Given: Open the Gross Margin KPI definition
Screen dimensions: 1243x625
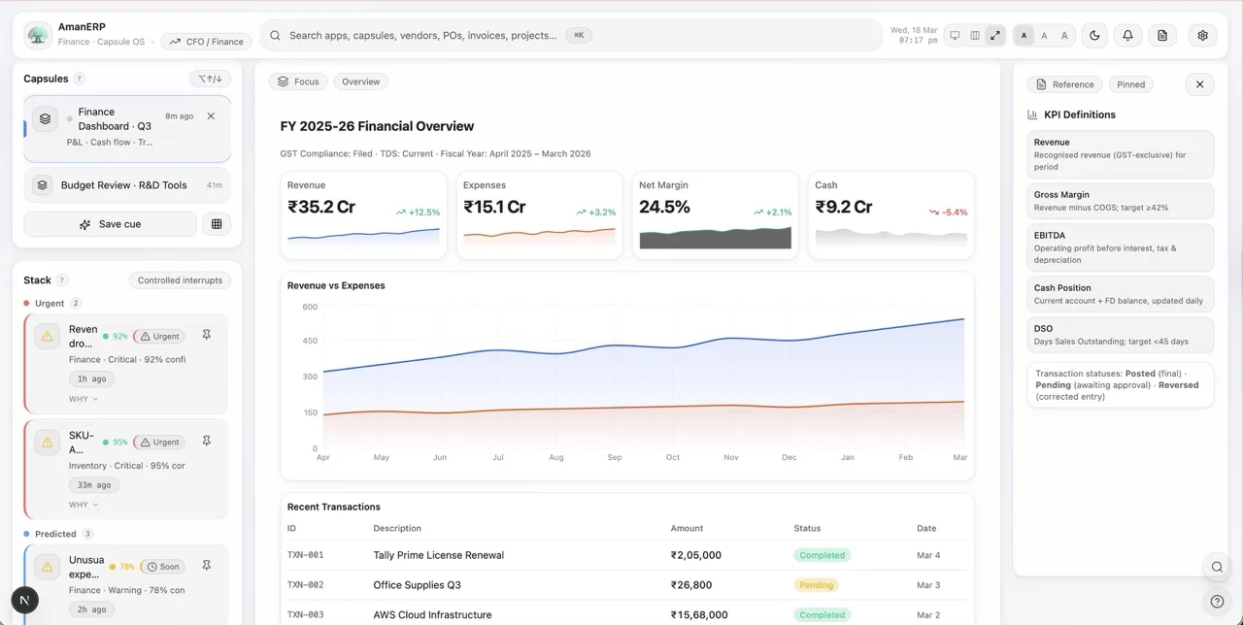Looking at the screenshot, I should (1121, 201).
